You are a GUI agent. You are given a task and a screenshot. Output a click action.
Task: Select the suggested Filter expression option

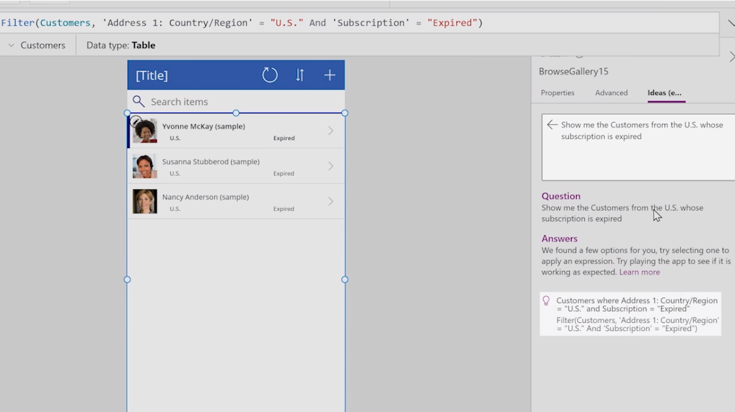tap(629, 324)
